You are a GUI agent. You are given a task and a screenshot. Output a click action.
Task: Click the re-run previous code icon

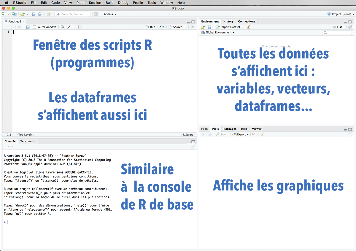(162, 27)
